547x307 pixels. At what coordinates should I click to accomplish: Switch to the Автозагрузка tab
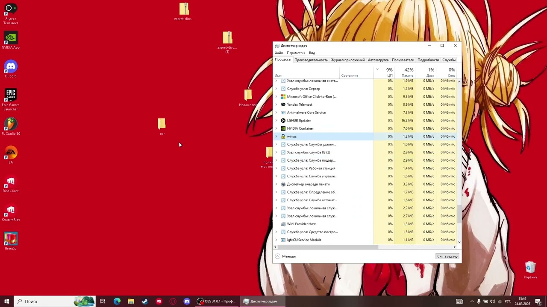tap(378, 60)
